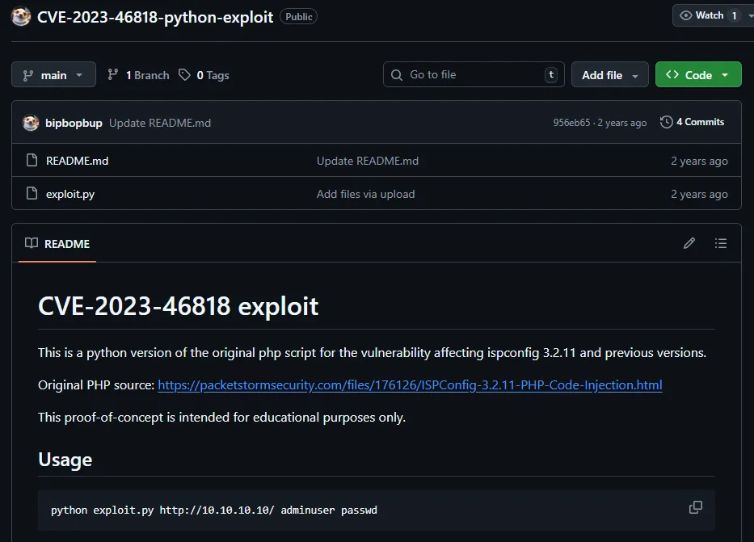Click the Watch count badge showing 1
Image resolution: width=754 pixels, height=542 pixels.
click(x=734, y=16)
